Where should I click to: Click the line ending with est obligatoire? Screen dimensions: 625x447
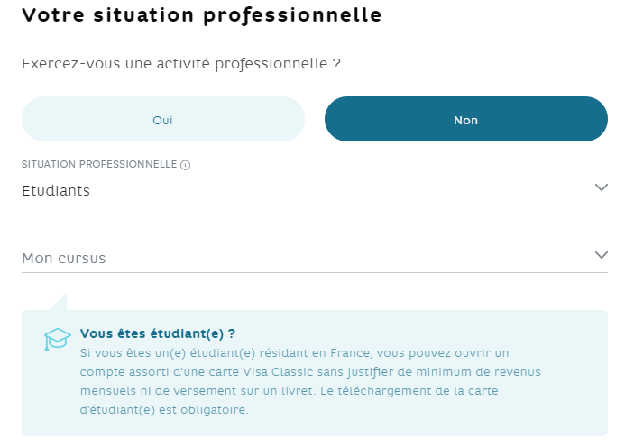(x=164, y=409)
